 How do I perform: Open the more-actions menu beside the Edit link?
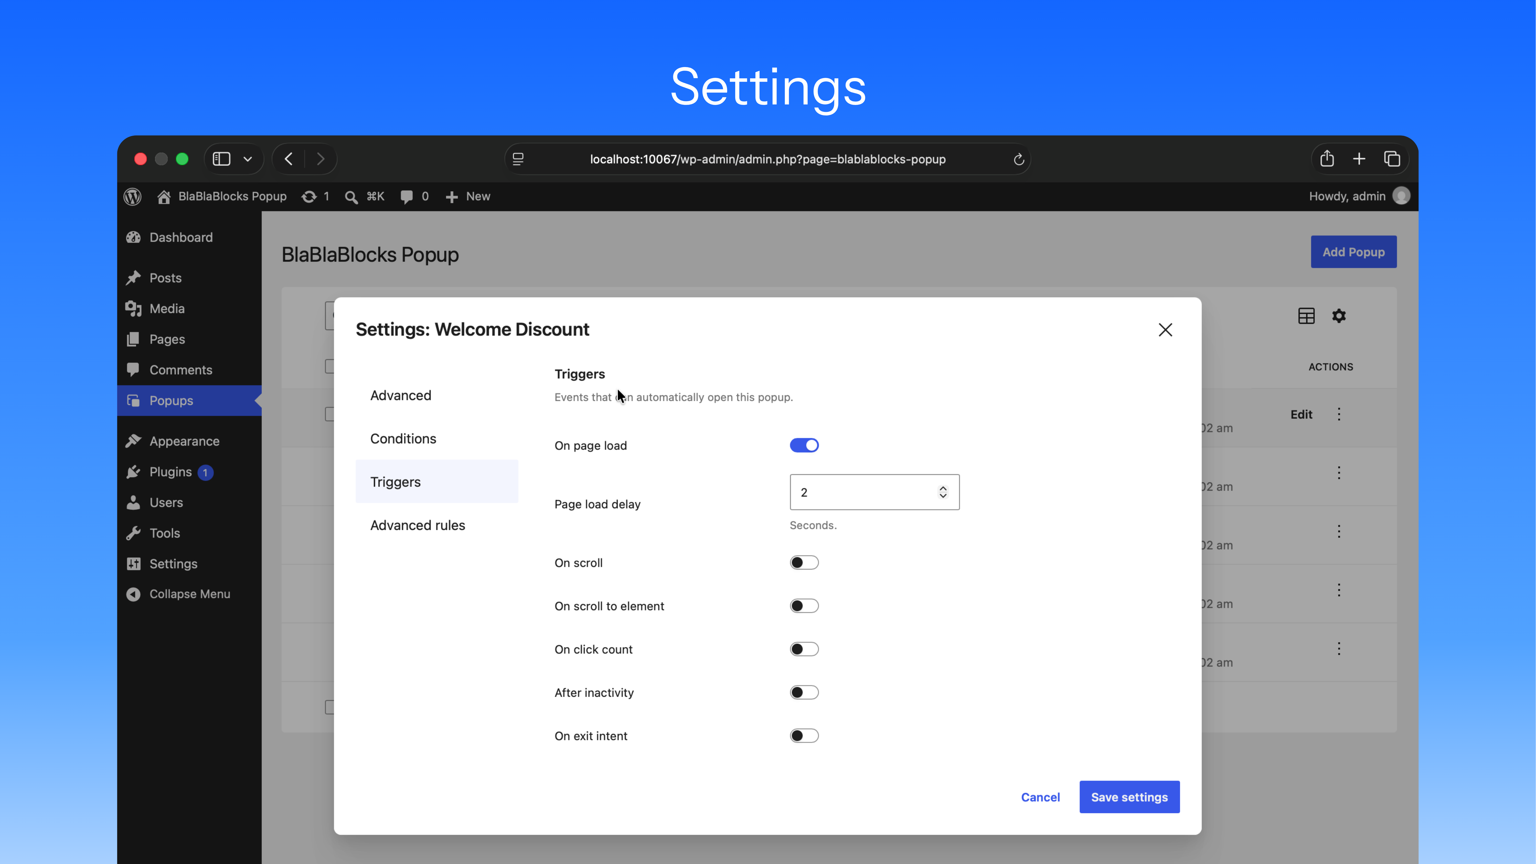coord(1339,414)
